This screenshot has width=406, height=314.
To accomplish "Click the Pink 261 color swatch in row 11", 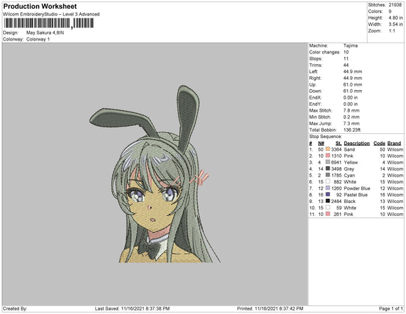I will click(x=328, y=214).
